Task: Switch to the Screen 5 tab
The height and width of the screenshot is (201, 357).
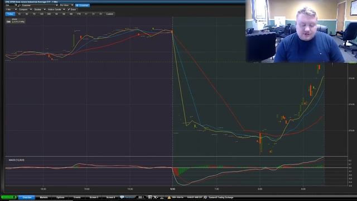Action: 94,197
